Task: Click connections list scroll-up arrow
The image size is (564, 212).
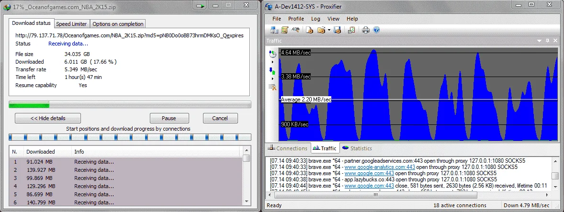Action: [247, 150]
